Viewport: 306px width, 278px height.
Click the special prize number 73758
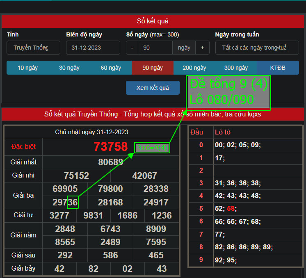click(111, 146)
